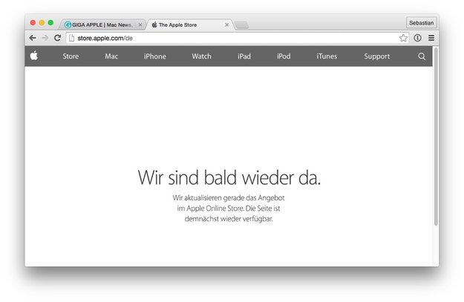
Task: Minimize the window with the yellow button
Action: coord(42,23)
